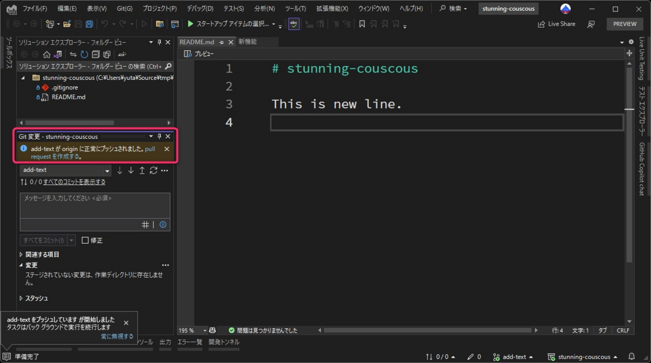Viewport: 651px width, 363px height.
Task: Open folder search toolbar icon
Action: [x=159, y=24]
